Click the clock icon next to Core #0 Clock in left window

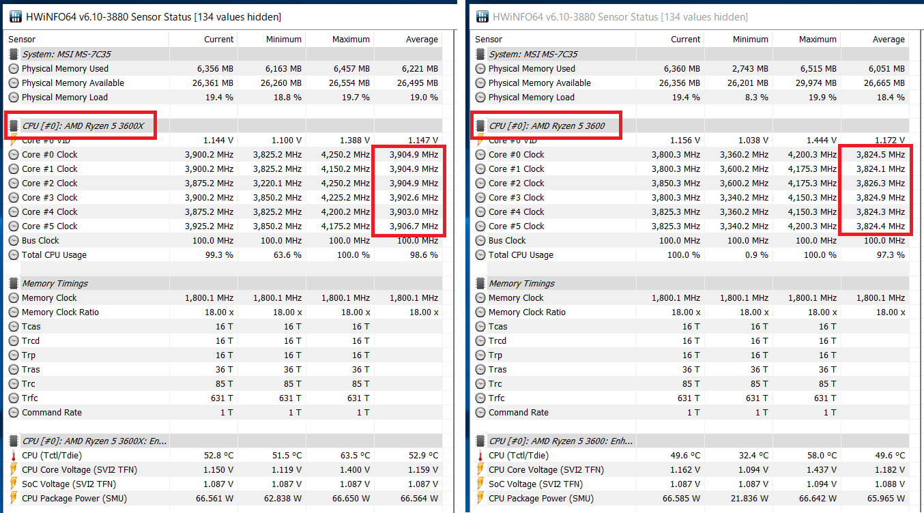click(x=14, y=154)
